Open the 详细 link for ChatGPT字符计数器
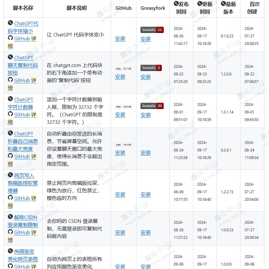 click(34, 114)
